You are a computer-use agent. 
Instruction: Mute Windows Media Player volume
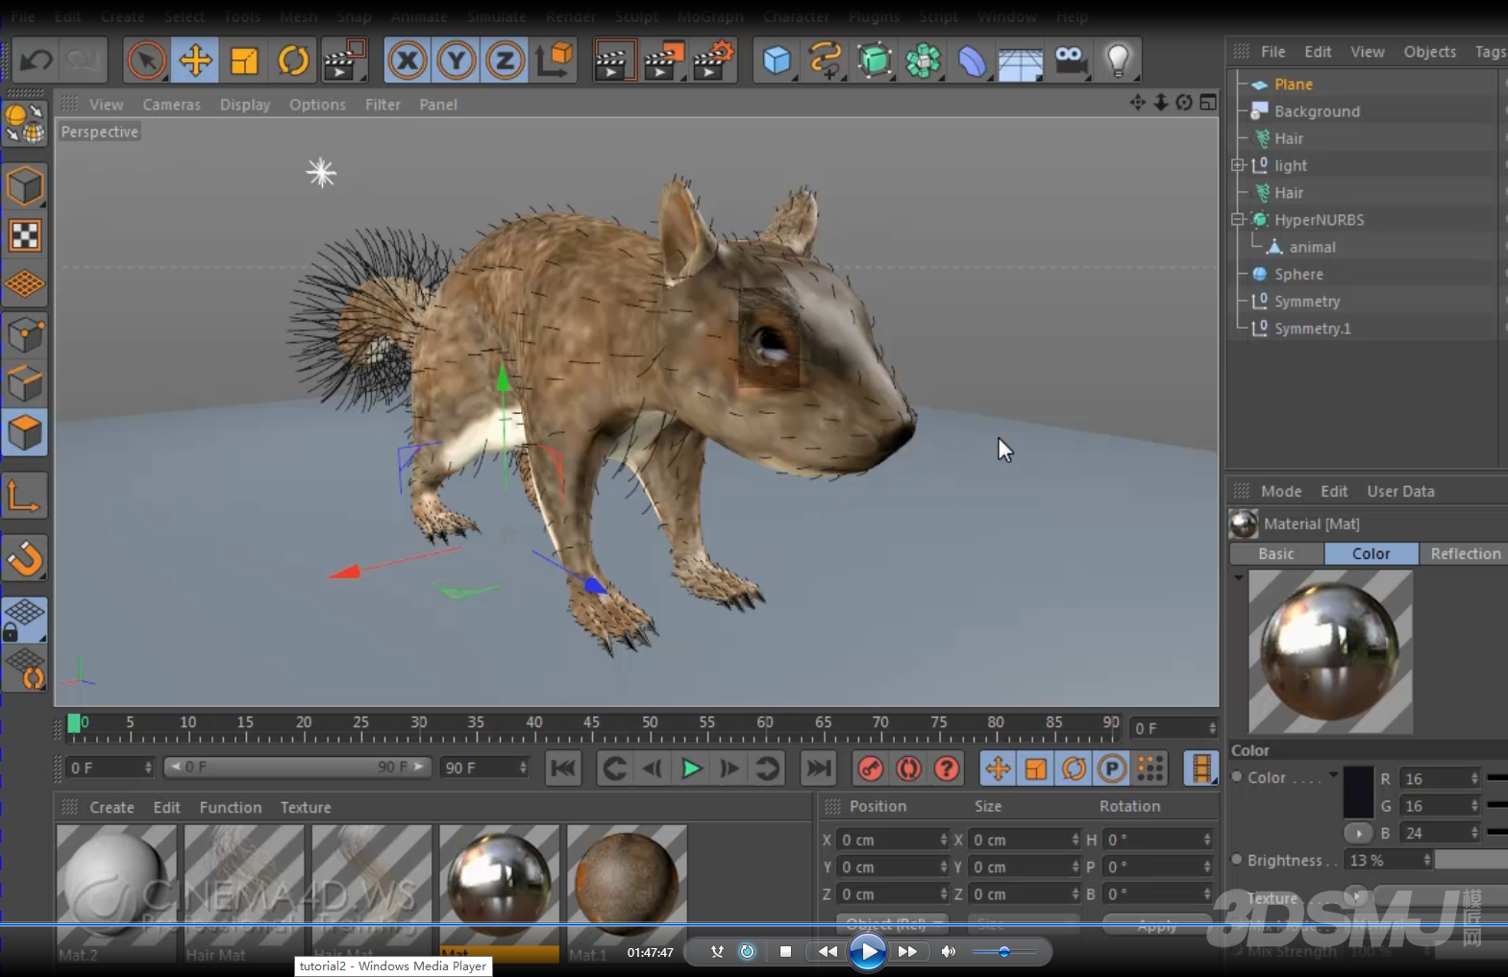[949, 951]
